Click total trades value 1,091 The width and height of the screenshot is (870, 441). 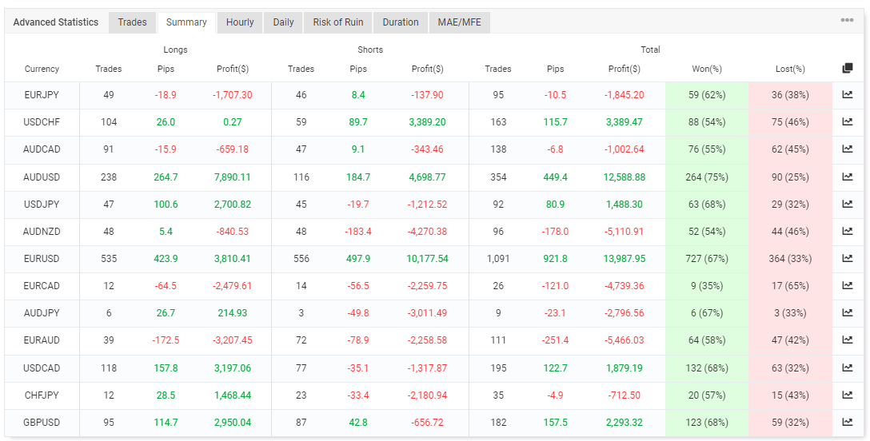coord(498,259)
